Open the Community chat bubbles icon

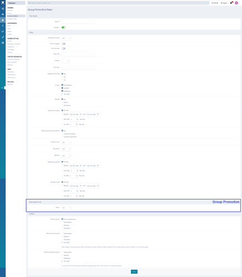click(3, 14)
